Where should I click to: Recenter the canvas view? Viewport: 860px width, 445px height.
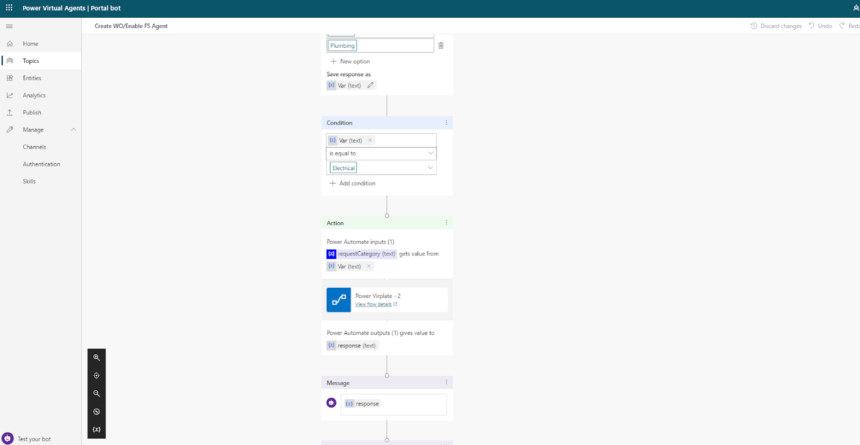coord(97,376)
